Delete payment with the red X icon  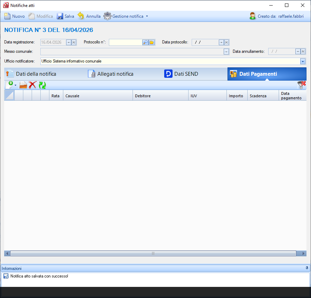tap(32, 85)
